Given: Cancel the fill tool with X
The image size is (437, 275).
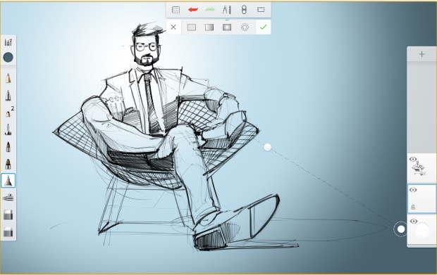Looking at the screenshot, I should [173, 27].
